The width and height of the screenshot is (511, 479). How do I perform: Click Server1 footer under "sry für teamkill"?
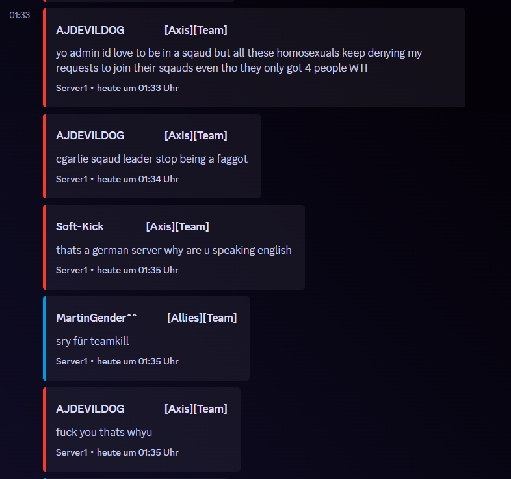click(72, 361)
